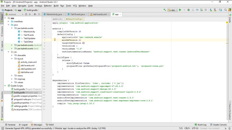The height and width of the screenshot is (130, 232).
Task: Click the Scroll from Source target icon
Action: pos(26,14)
